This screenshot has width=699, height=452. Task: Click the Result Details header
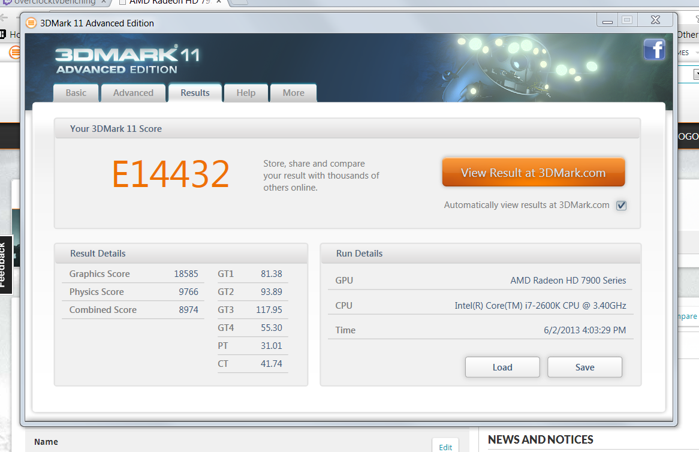click(98, 253)
